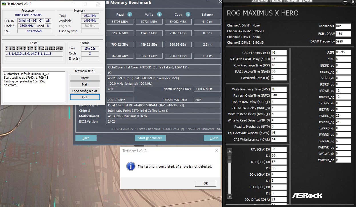Image resolution: width=356 pixels, height=207 pixels.
Task: Click the RAS# to CAS# Delay (tRCD) field
Action: point(279,59)
